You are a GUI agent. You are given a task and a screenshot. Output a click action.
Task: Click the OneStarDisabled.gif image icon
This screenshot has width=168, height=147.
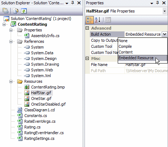click(27, 104)
